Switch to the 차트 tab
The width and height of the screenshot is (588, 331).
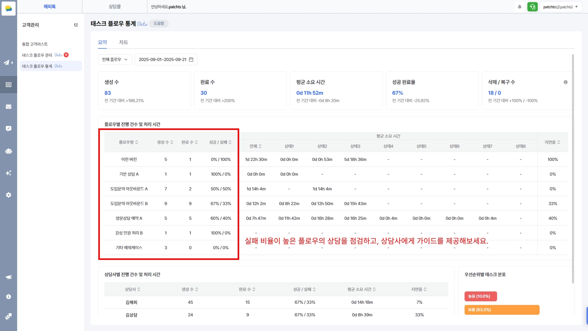tap(123, 42)
